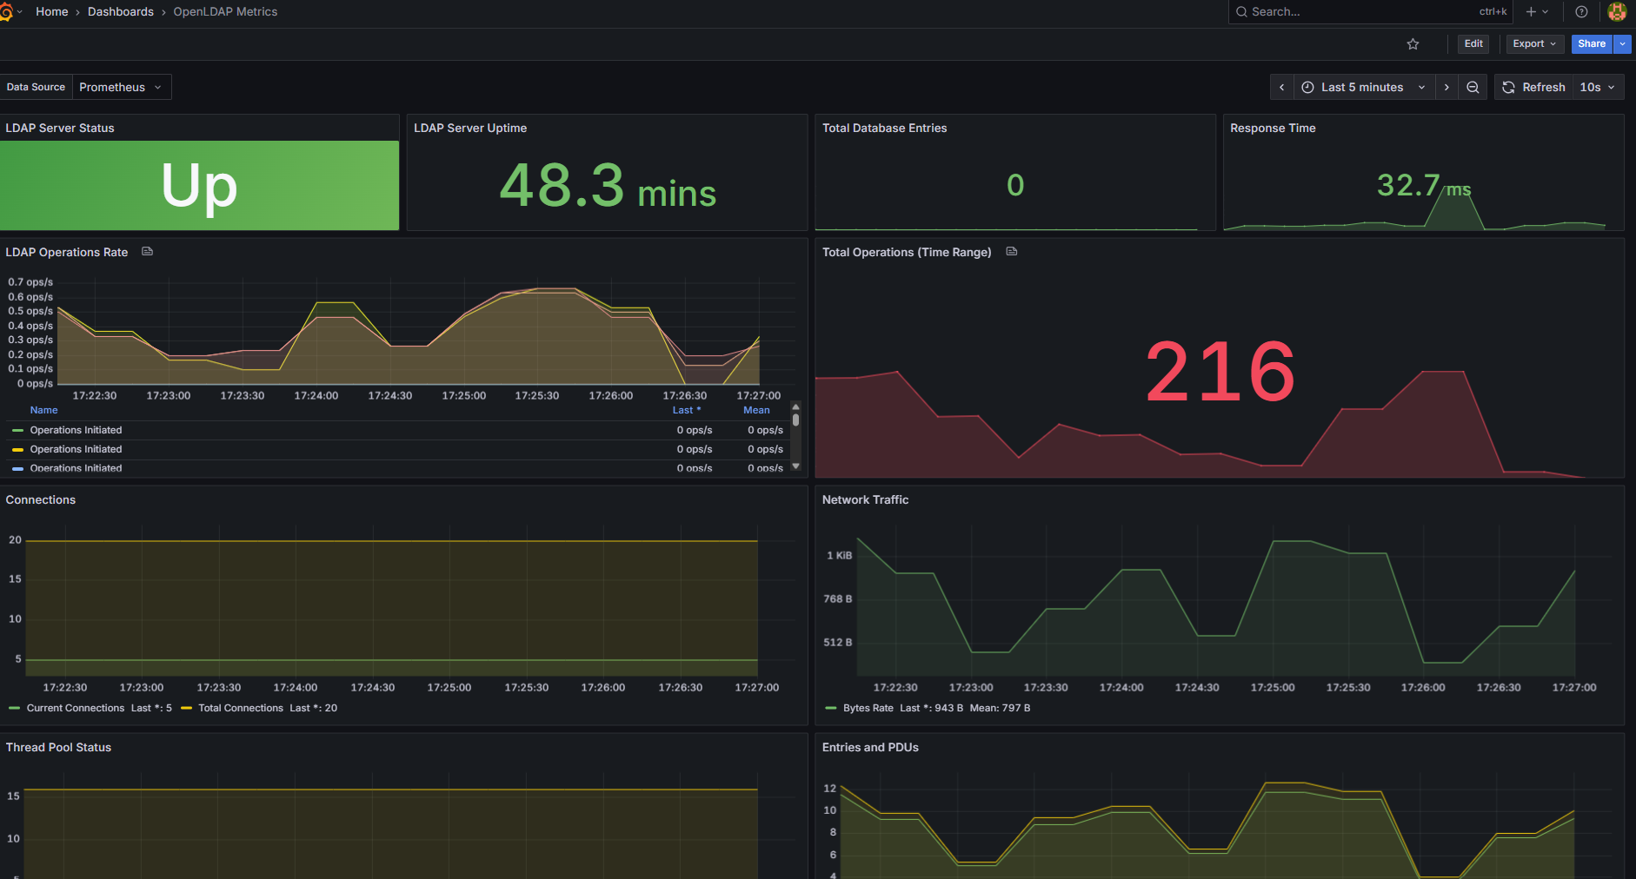This screenshot has width=1636, height=879.
Task: Sort legend by Mean column
Action: click(x=756, y=411)
